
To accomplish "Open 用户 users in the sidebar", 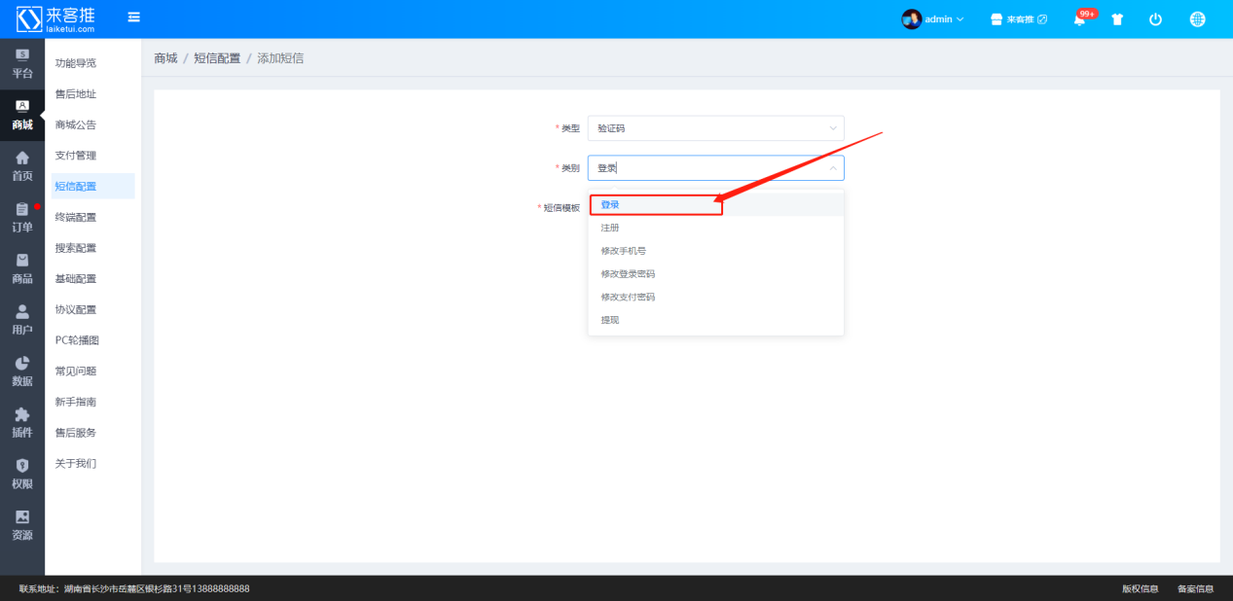I will coord(22,321).
